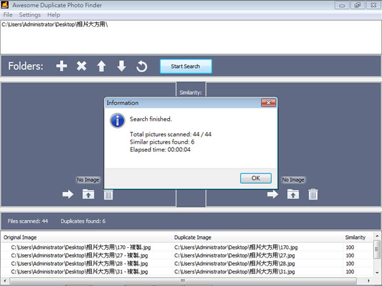This screenshot has height=286, width=382.
Task: Click OK in the Information dialog
Action: coord(255,178)
